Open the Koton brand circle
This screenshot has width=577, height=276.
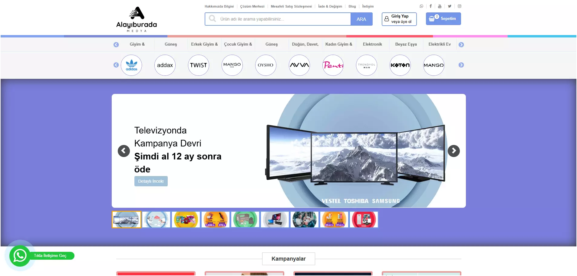pos(400,65)
